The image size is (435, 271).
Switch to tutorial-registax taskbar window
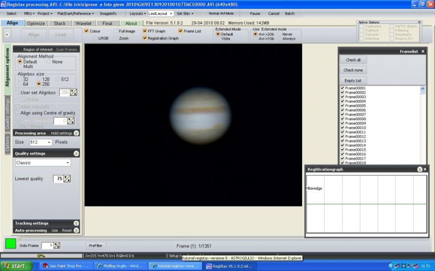pyautogui.click(x=175, y=266)
